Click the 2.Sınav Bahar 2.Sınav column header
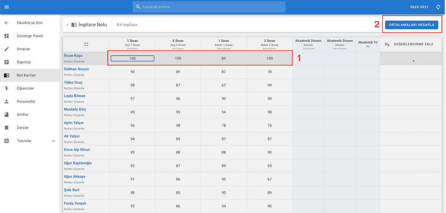Image resolution: width=446 pixels, height=213 pixels. pyautogui.click(x=269, y=44)
